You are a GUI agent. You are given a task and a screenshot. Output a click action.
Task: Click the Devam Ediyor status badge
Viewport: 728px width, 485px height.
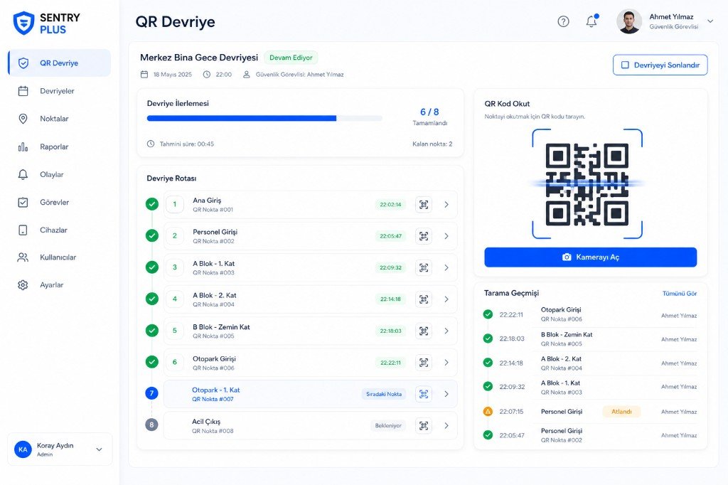[291, 58]
